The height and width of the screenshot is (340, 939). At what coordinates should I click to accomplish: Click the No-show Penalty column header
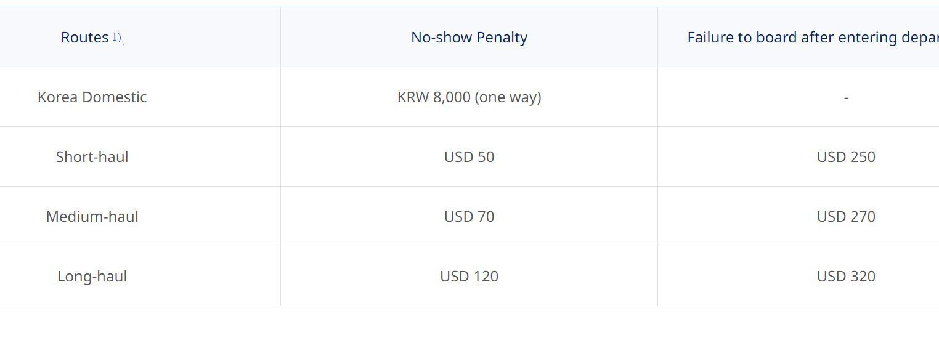pos(469,38)
